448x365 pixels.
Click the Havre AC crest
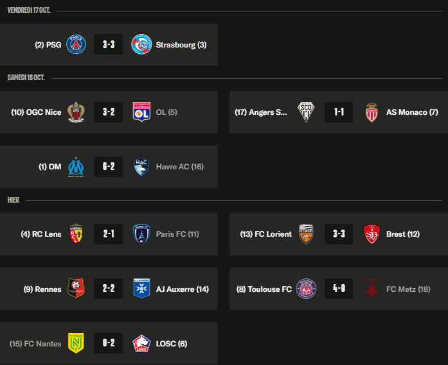[x=141, y=167]
